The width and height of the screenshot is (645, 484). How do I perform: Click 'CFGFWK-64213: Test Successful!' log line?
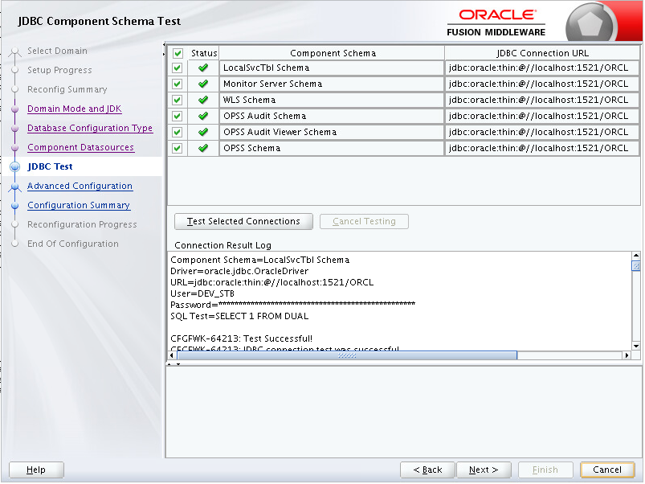pos(242,338)
